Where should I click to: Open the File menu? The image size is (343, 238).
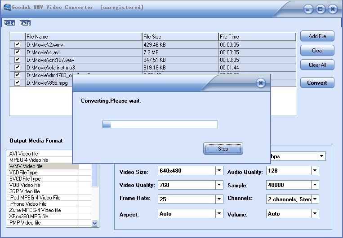coord(9,23)
